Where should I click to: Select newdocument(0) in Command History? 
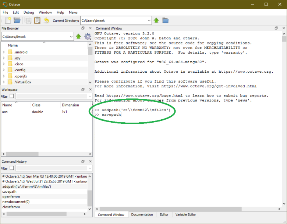[16, 202]
